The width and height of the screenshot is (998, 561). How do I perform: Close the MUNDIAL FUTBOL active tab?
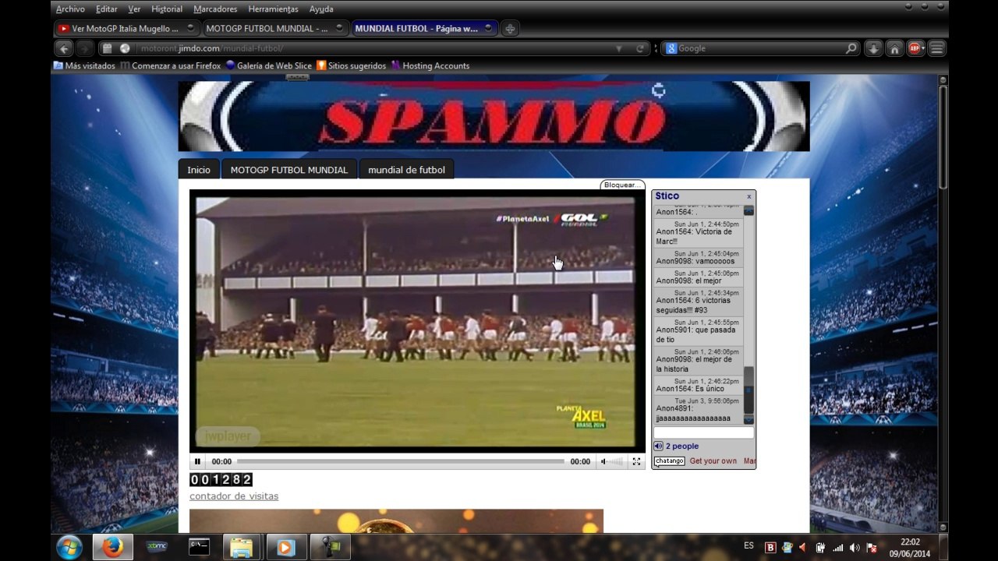click(x=488, y=28)
